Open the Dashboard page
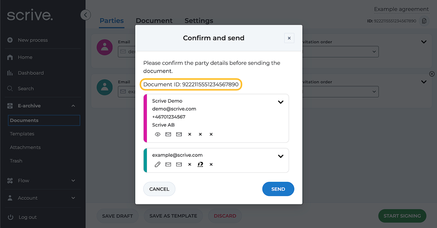The width and height of the screenshot is (437, 228). pos(31,73)
